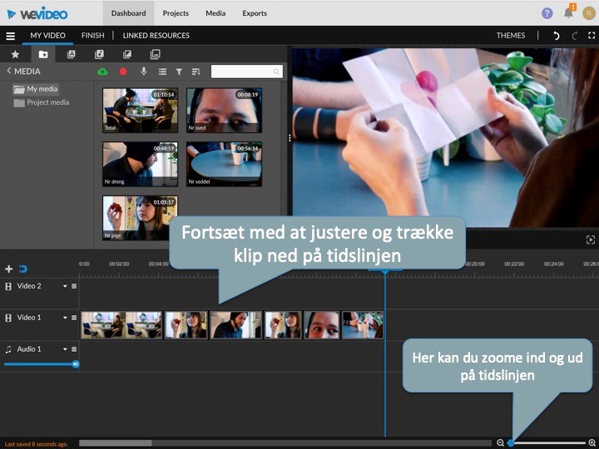Select the My media folder

click(x=36, y=89)
